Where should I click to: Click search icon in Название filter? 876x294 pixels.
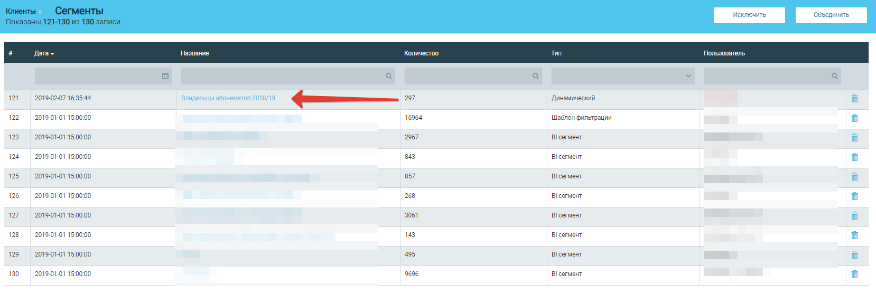[388, 76]
